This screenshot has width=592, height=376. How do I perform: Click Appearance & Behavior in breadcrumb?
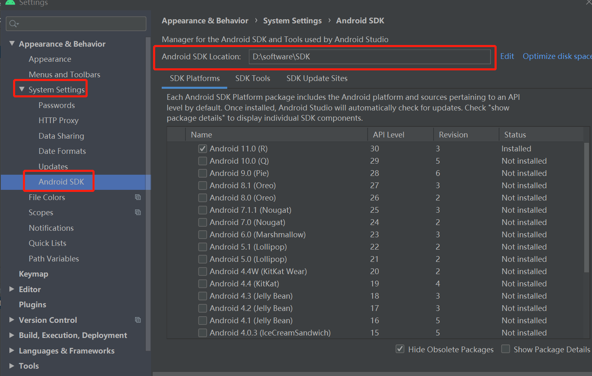[205, 21]
